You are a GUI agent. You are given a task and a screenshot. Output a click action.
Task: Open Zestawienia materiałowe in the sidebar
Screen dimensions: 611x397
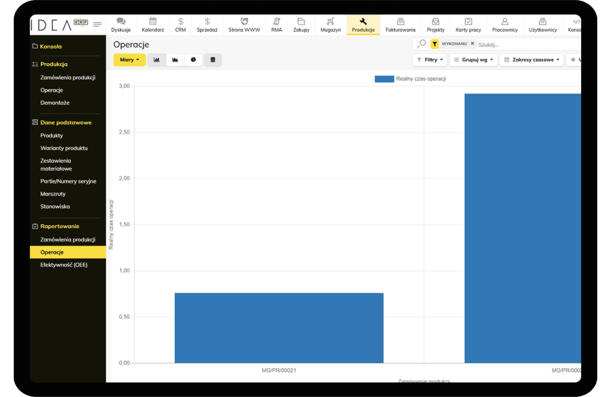coord(55,165)
